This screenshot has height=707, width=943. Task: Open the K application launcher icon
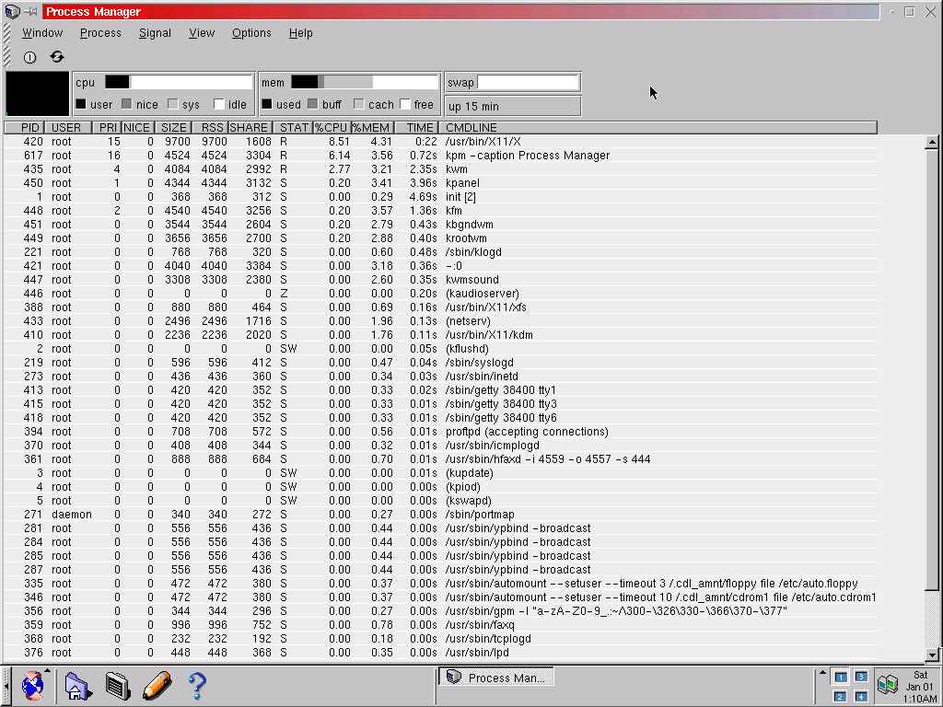32,685
